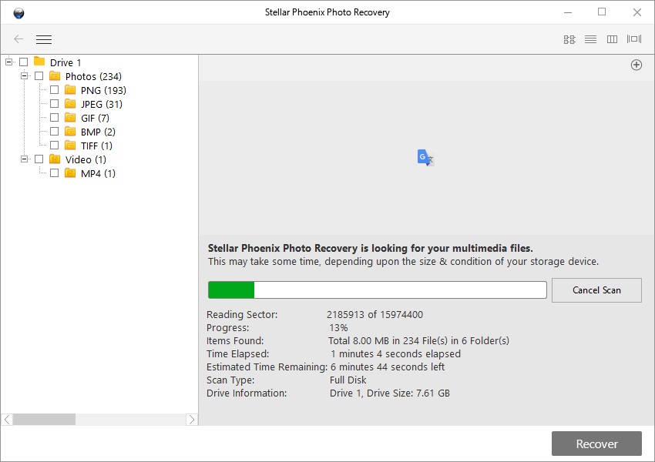The height and width of the screenshot is (462, 655).
Task: Switch to thumbnail tree view icon
Action: (x=569, y=39)
